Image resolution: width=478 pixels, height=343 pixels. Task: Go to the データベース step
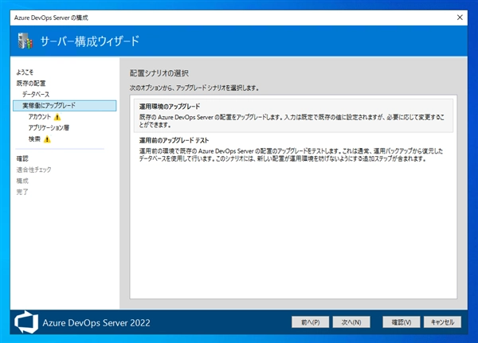click(36, 94)
